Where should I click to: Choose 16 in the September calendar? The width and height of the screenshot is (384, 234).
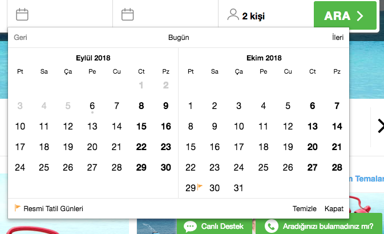click(x=166, y=127)
